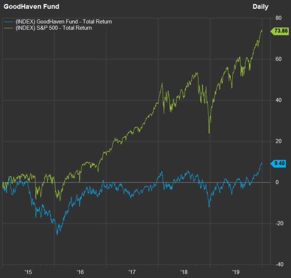The image size is (291, 278).
Task: Click the blue 9.40 value tag
Action: coord(278,163)
